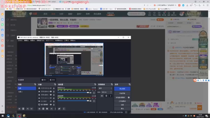Delete scene transition with trash icon

point(106,96)
